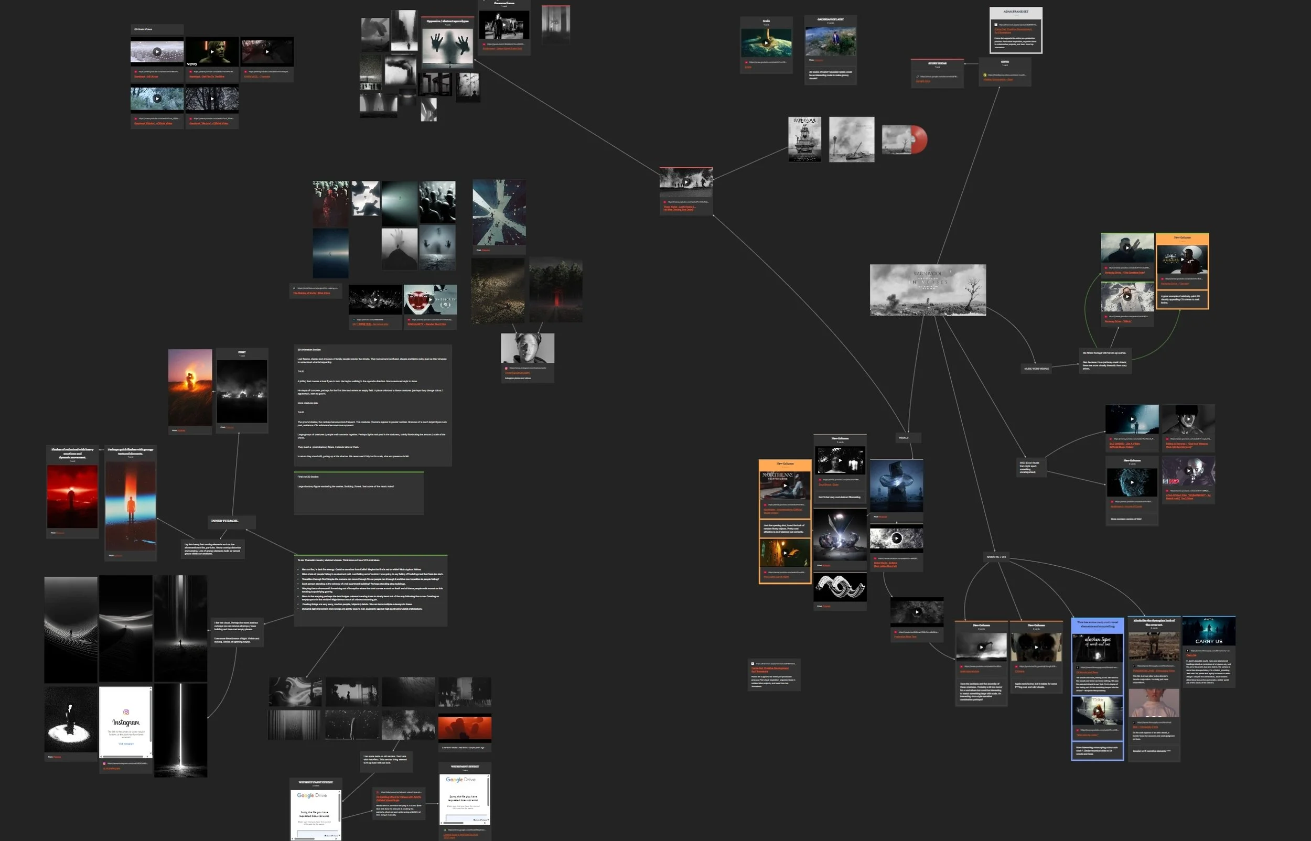Viewport: 1311px width, 841px height.
Task: Play the alaskan tapes video
Action: [1097, 648]
